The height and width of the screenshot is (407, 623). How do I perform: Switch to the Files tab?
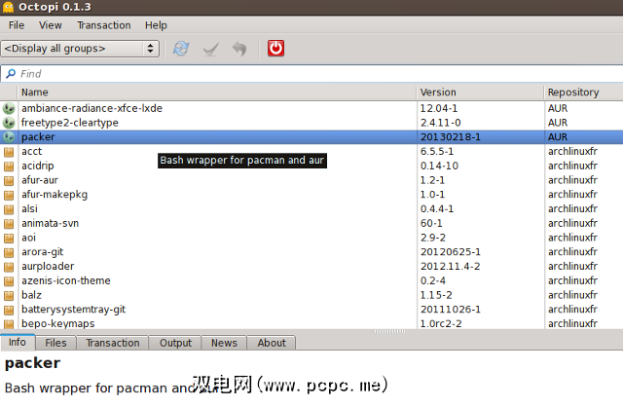tap(55, 343)
